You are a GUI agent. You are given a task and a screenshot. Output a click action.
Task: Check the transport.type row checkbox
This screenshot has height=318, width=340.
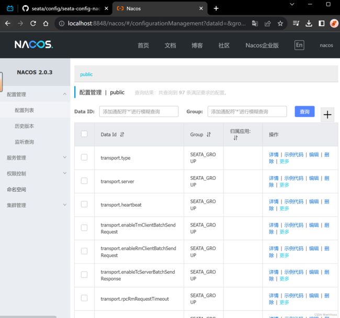[84, 157]
